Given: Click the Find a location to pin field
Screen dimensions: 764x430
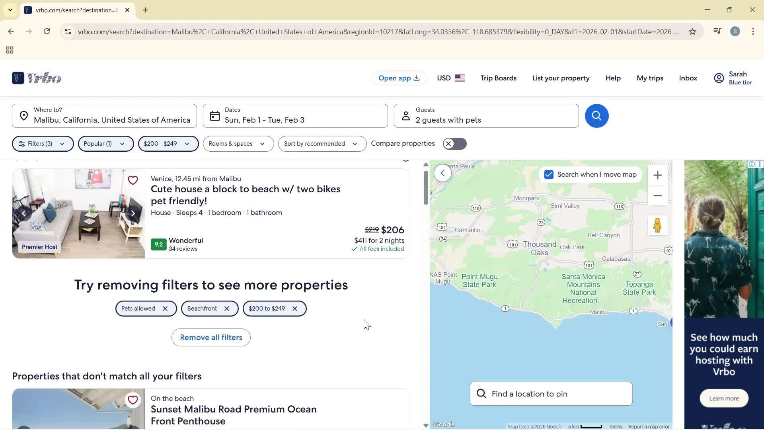Looking at the screenshot, I should click(550, 394).
